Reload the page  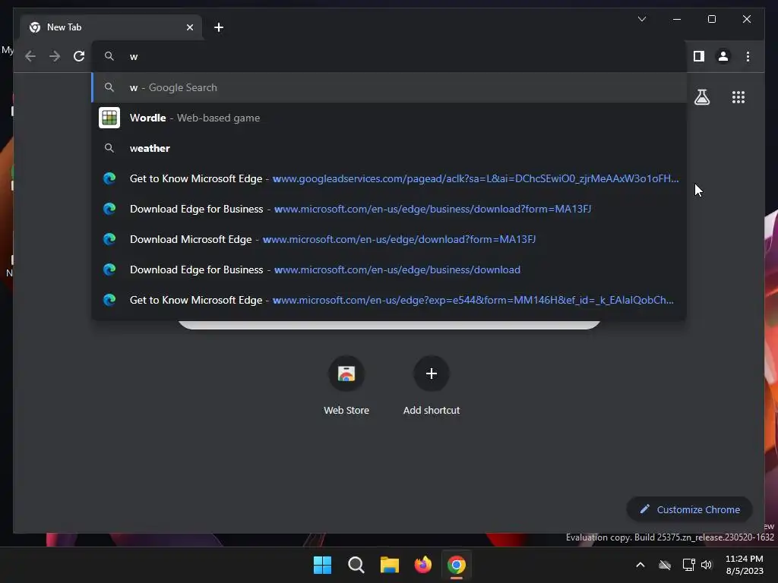coord(79,56)
